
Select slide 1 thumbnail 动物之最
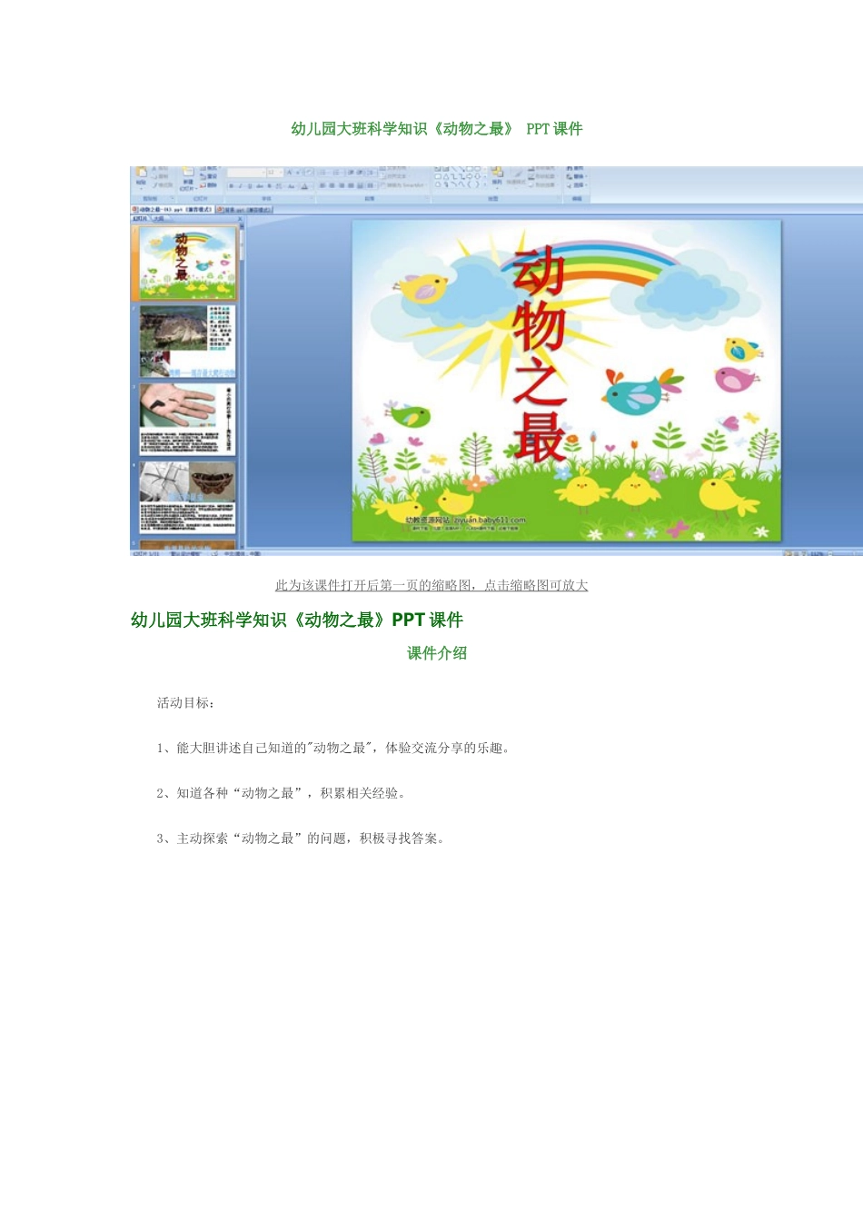pos(187,263)
